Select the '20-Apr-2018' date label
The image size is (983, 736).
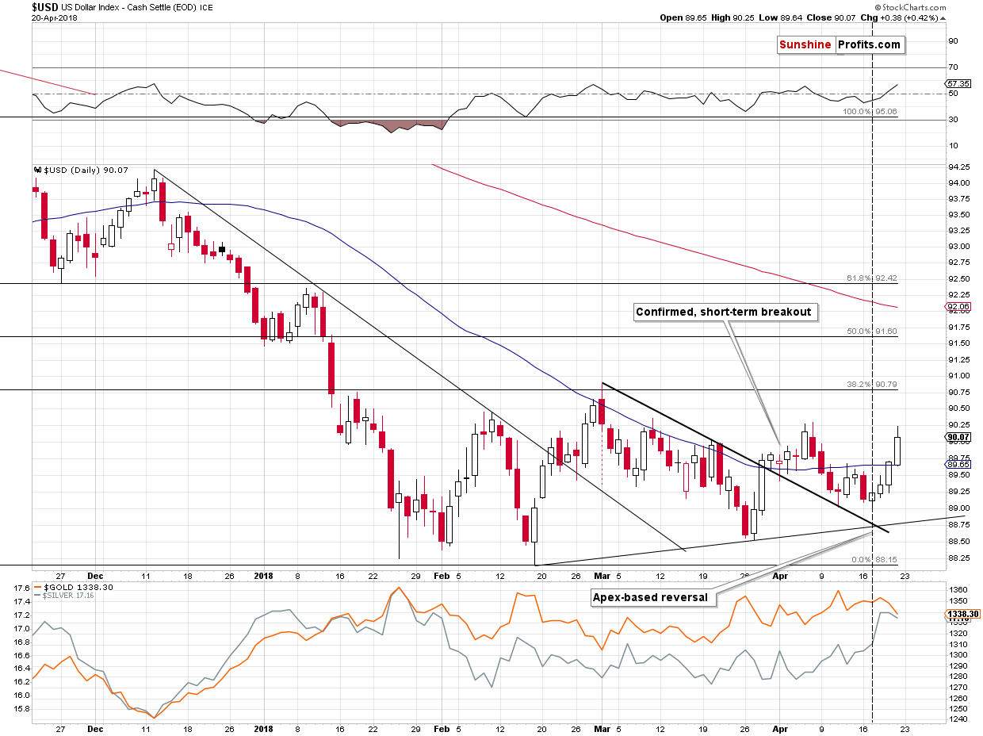pos(54,17)
